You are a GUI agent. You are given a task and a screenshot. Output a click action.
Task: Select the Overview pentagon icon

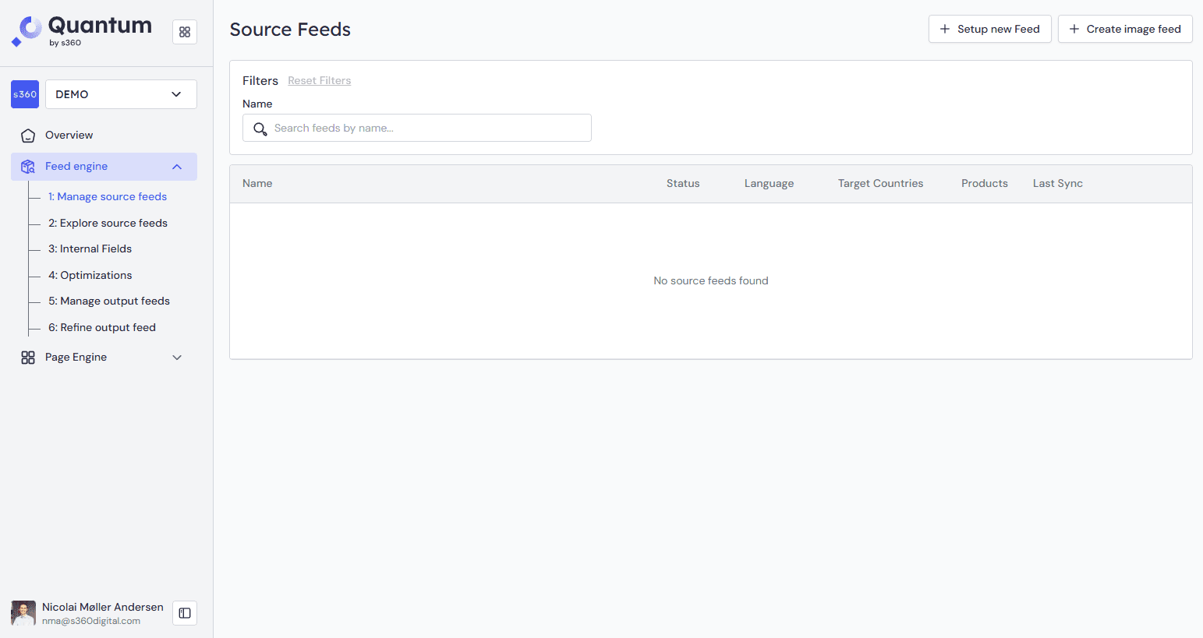click(28, 135)
